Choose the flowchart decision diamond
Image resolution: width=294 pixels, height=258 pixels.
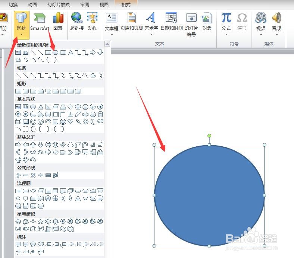click(33, 191)
